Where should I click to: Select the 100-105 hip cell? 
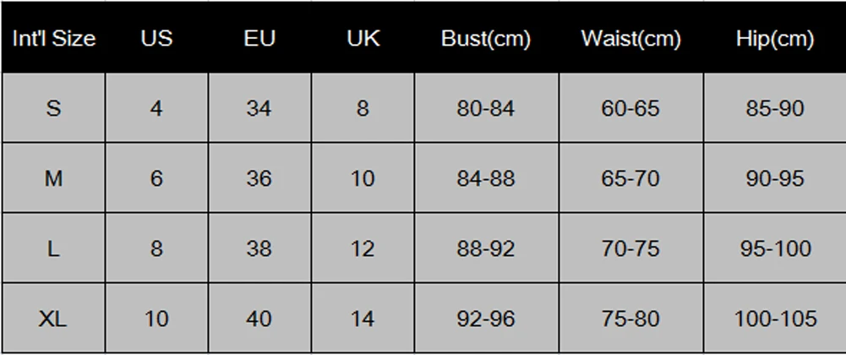(x=774, y=319)
